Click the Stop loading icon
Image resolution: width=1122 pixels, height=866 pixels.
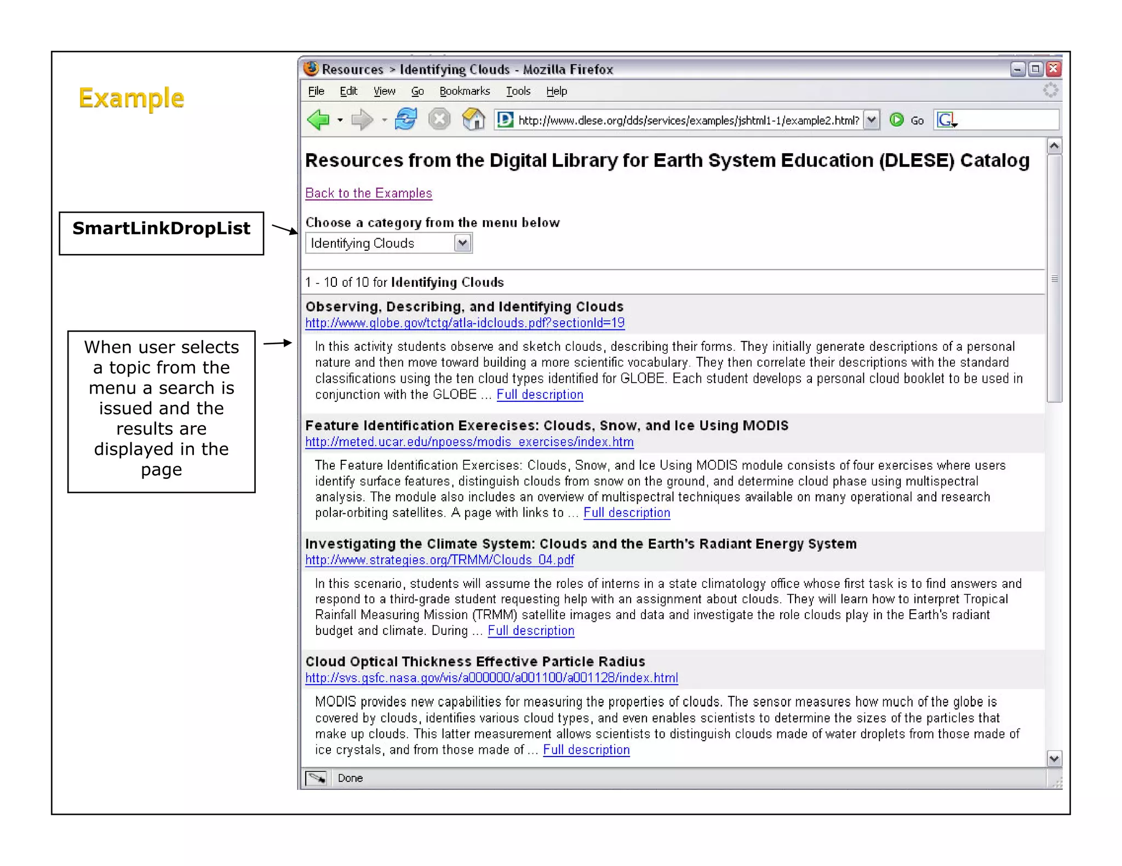[439, 119]
